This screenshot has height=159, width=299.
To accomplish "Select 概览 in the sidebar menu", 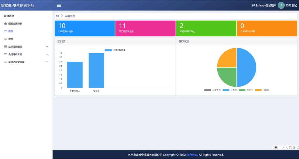I will (x=11, y=31).
